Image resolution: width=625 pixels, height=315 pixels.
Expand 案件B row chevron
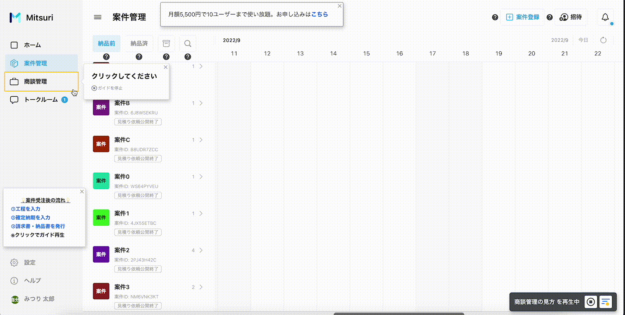201,103
